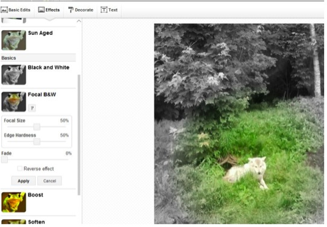Choose the Soften effect
The image size is (327, 227).
36,222
